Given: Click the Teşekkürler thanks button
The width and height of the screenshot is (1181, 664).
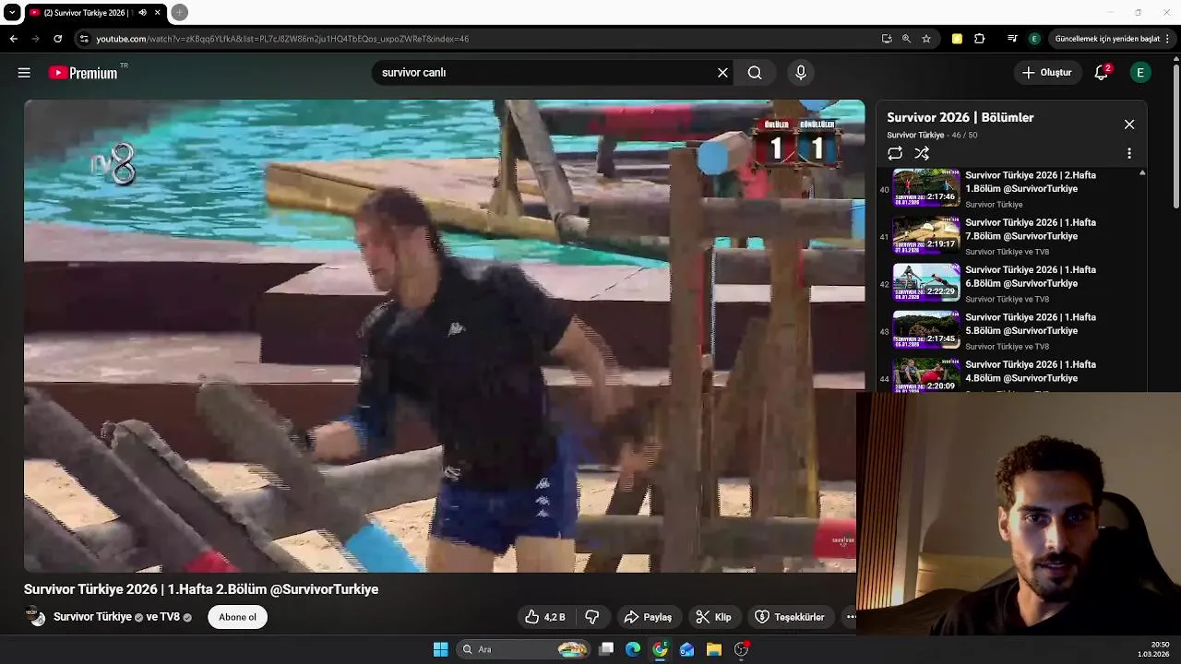Looking at the screenshot, I should (x=790, y=617).
